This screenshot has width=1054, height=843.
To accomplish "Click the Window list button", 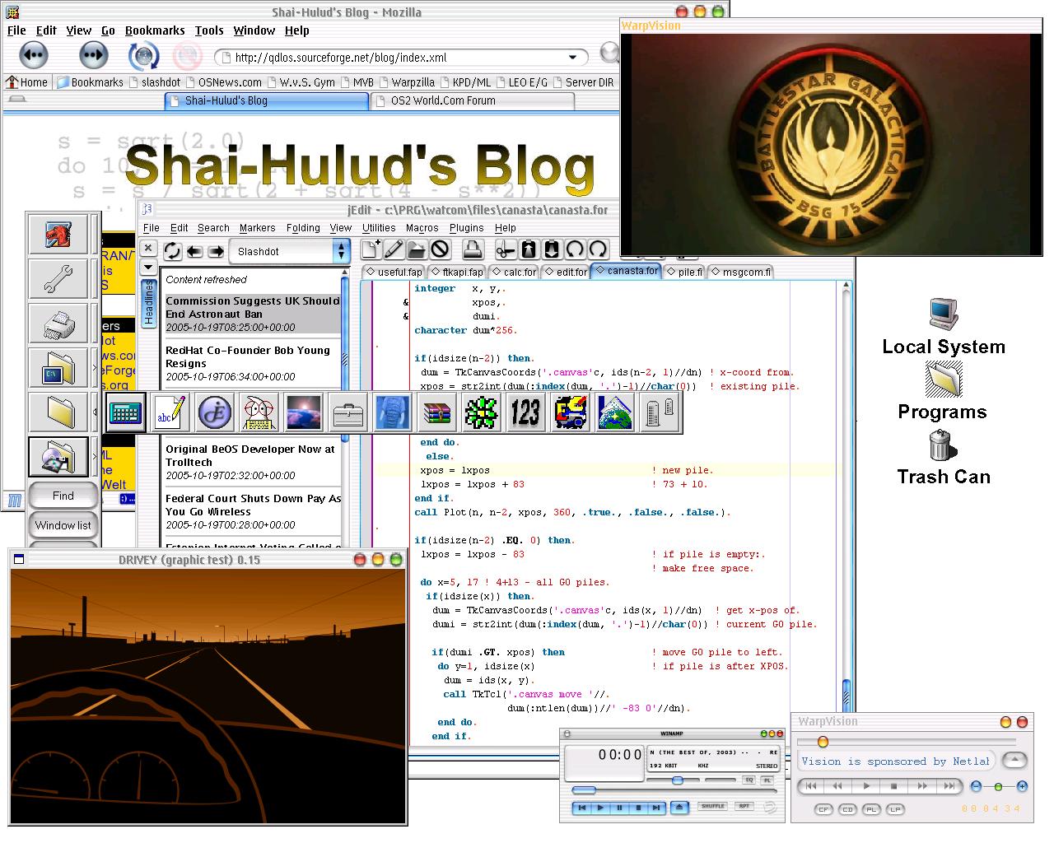I will point(63,525).
